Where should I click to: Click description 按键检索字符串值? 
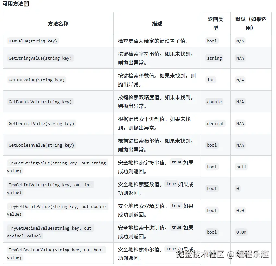155,58
